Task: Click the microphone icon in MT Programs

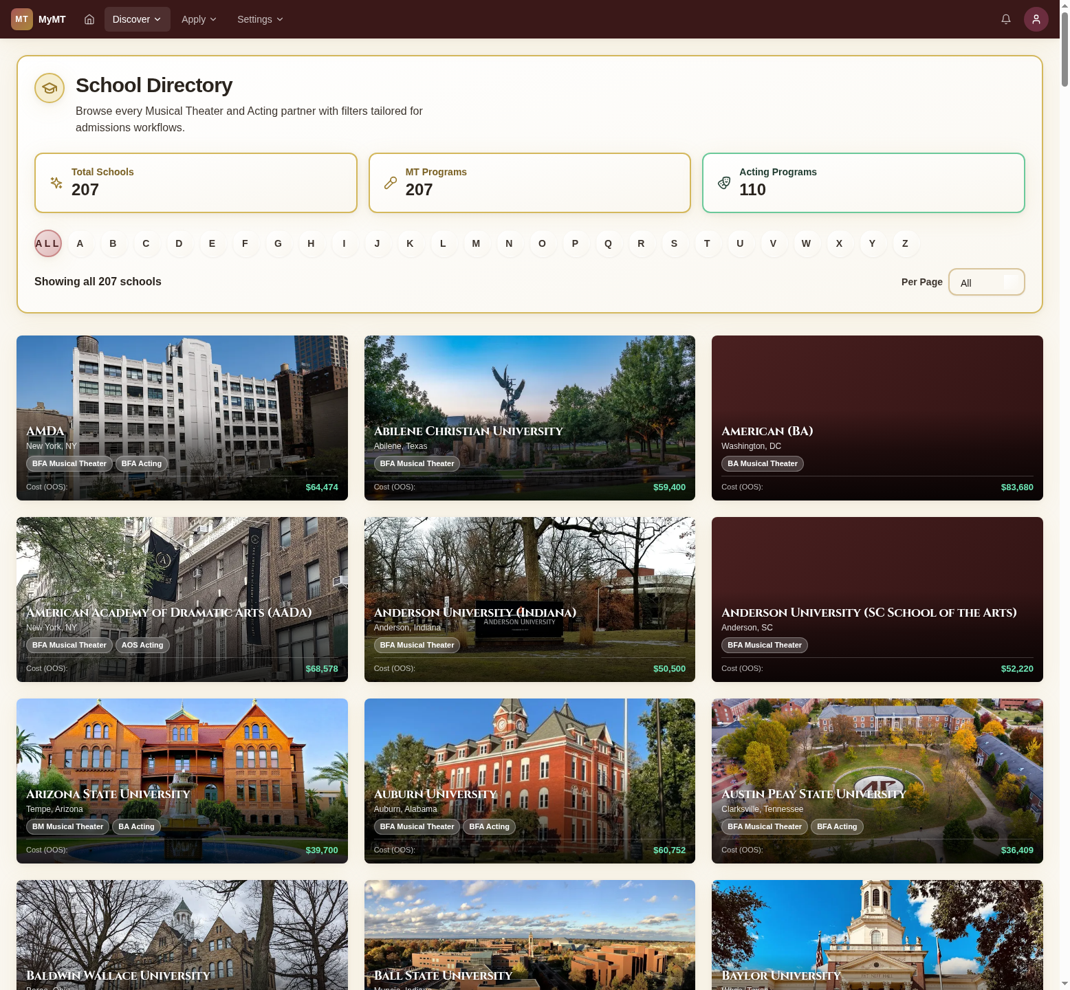Action: [391, 183]
